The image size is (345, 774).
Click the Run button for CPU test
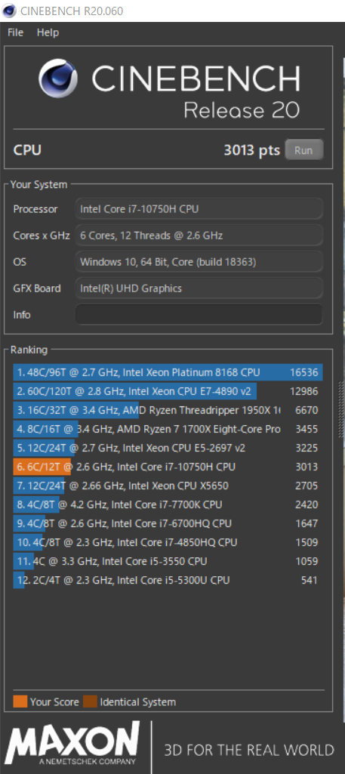pyautogui.click(x=304, y=150)
